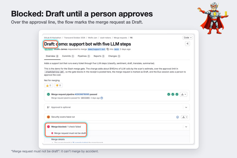237x158 pixels.
Task: Switch to Reports tab
Action: 99,56
